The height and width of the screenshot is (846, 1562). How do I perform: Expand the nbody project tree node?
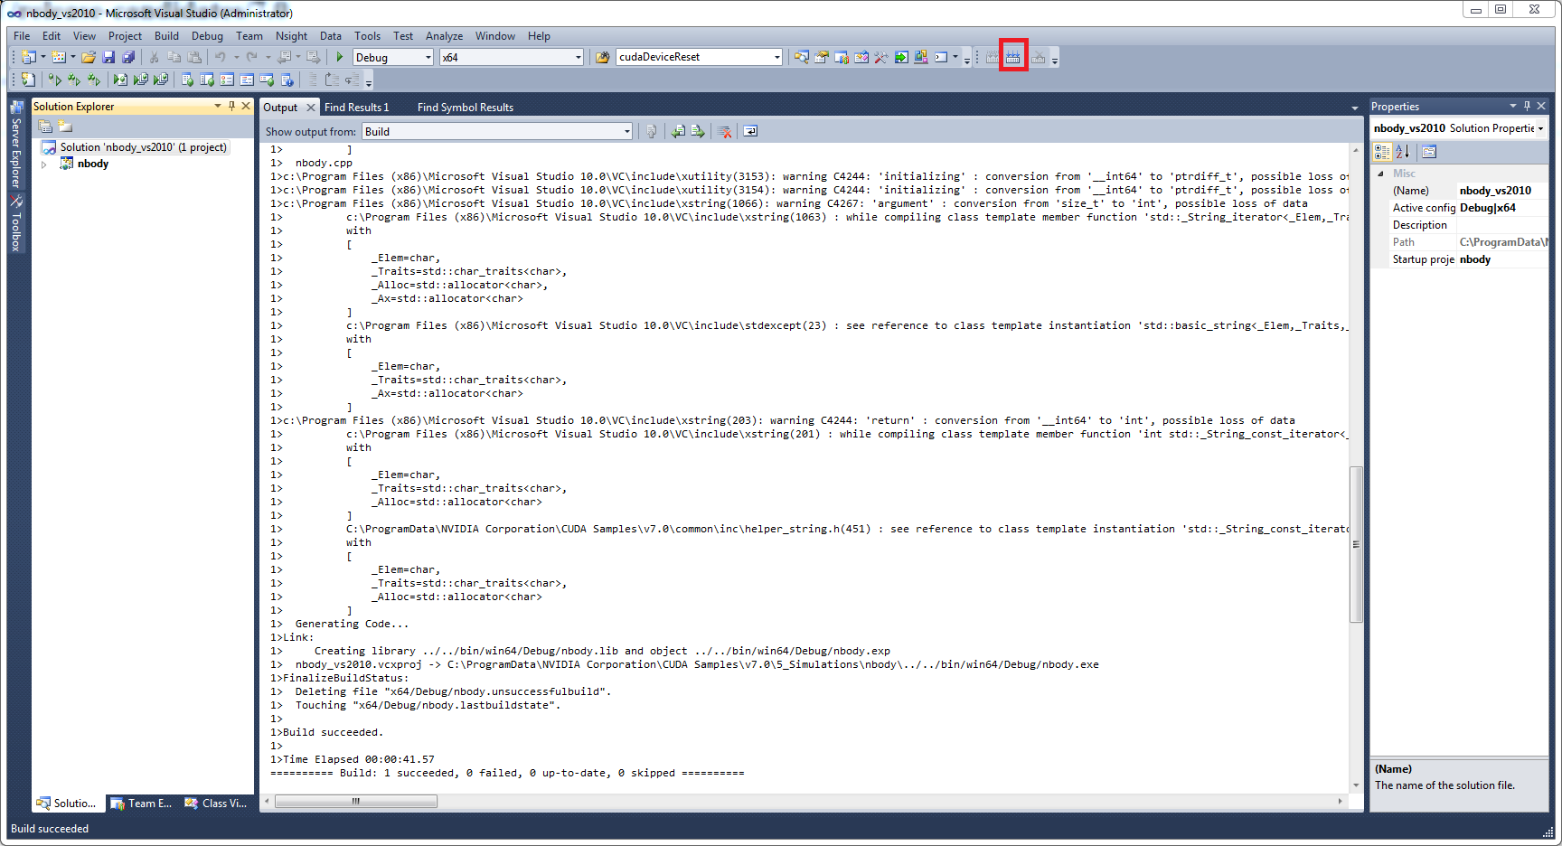click(43, 164)
